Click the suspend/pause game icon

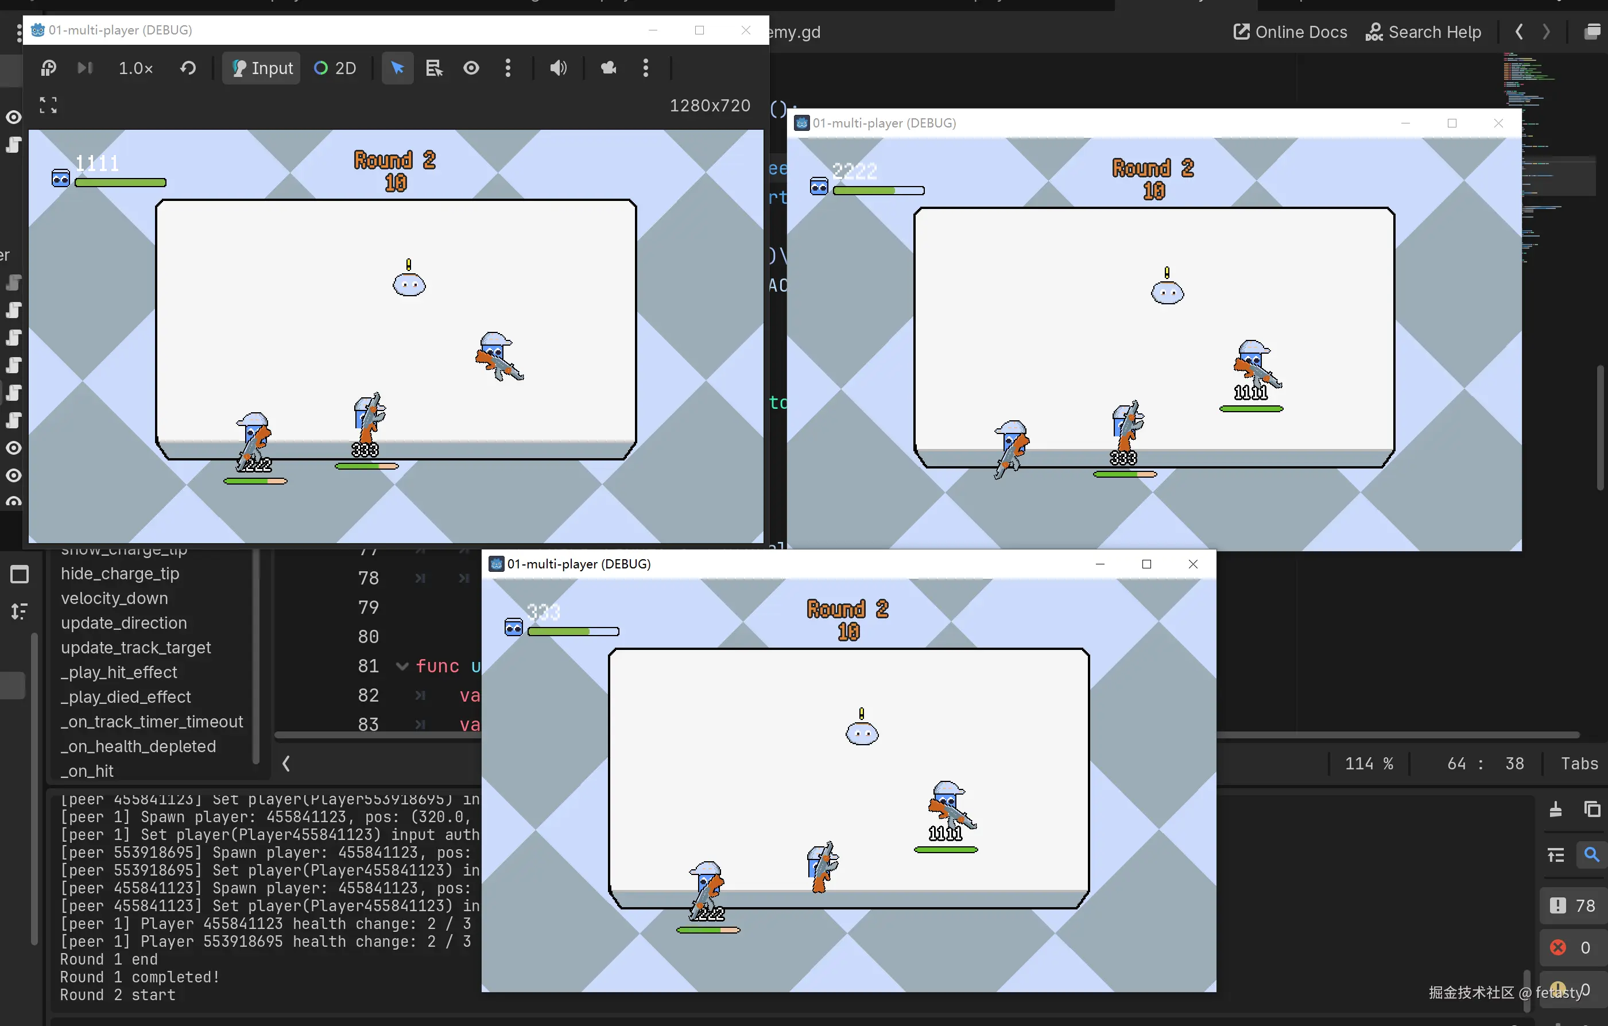point(48,68)
